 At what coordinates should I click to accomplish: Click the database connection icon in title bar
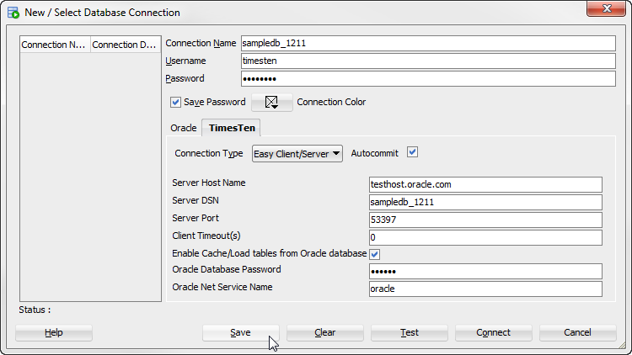[13, 13]
